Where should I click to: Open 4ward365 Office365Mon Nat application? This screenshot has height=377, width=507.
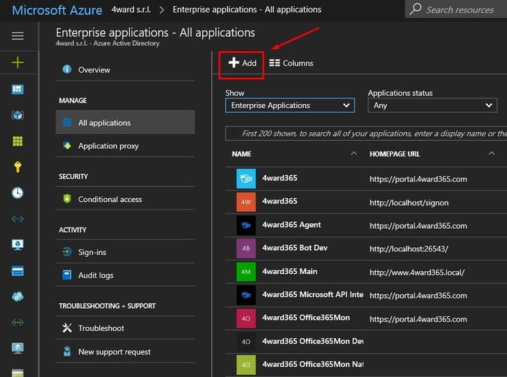click(x=313, y=365)
